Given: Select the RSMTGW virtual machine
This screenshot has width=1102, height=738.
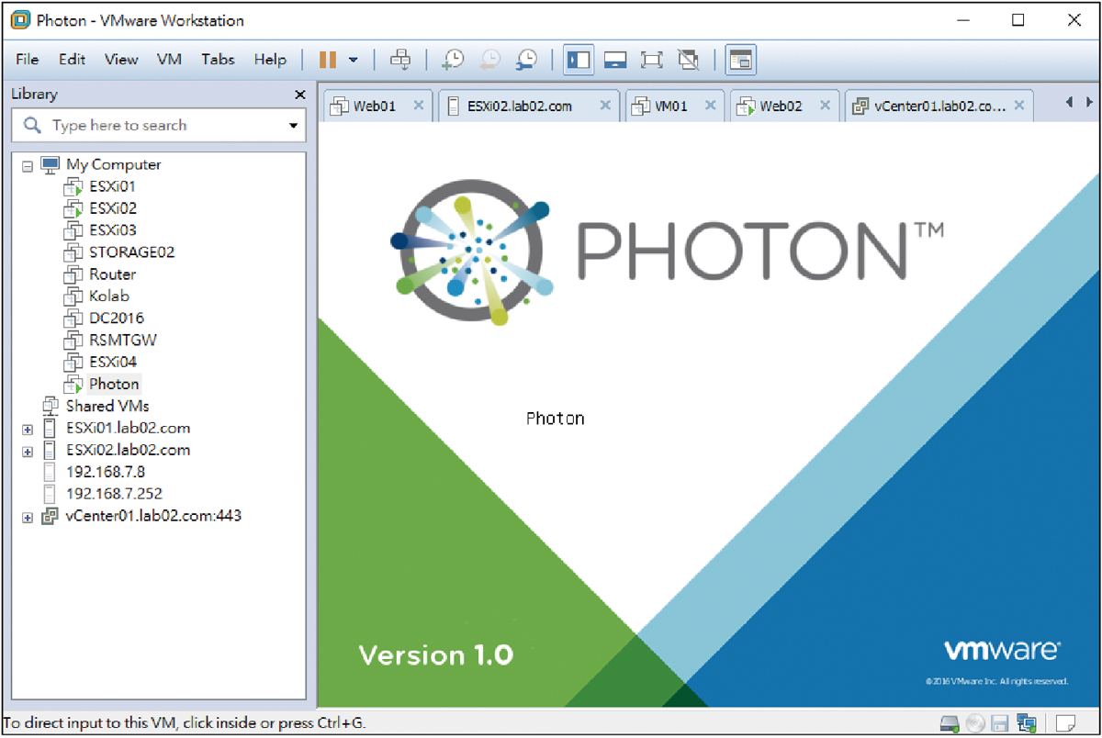Looking at the screenshot, I should (x=123, y=341).
